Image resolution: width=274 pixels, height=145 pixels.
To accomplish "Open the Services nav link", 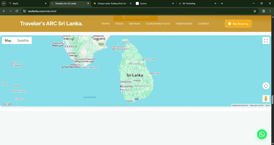I will 134,24.
